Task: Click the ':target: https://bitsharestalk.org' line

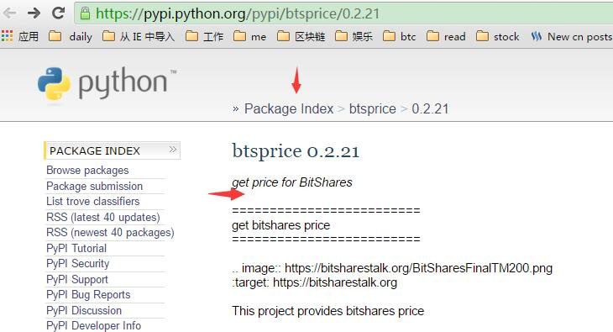Action: point(314,282)
